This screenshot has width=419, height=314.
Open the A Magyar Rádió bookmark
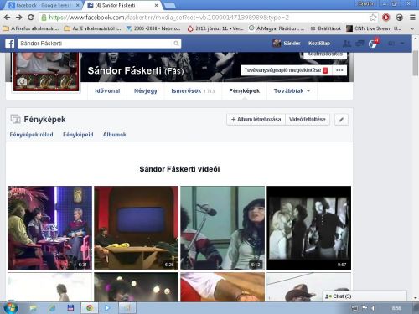coord(277,28)
